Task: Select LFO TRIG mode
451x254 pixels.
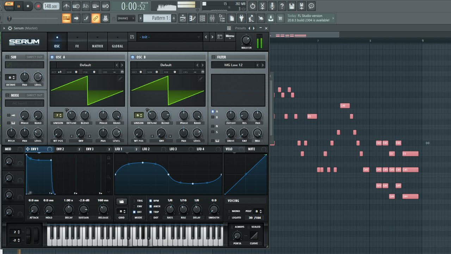Action: 134,201
